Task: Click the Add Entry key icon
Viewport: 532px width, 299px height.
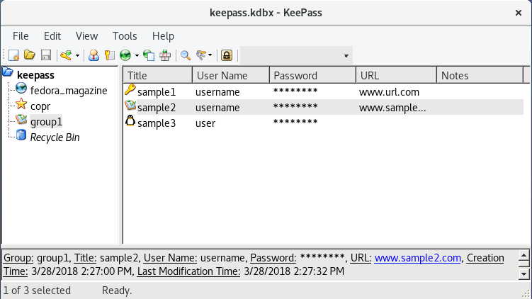Action: 65,55
